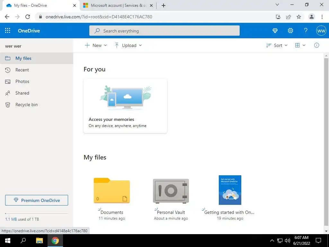This screenshot has height=247, width=329.
Task: Close the Microsoft account tab
Action: (x=151, y=6)
